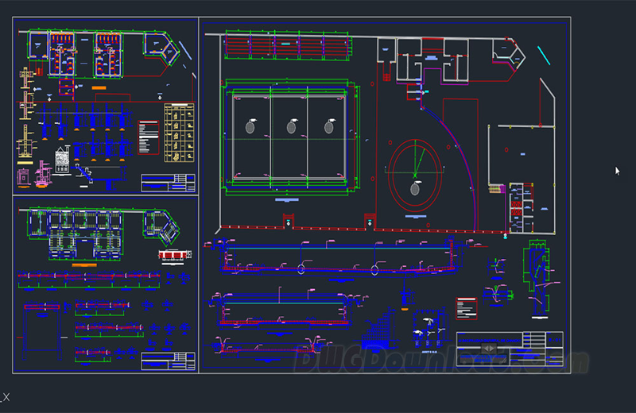
Task: Select the red-lined bleachers block above the pool
Action: pos(286,44)
